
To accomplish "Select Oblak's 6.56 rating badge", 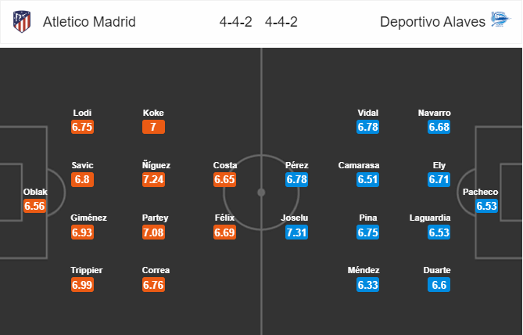I will 35,206.
